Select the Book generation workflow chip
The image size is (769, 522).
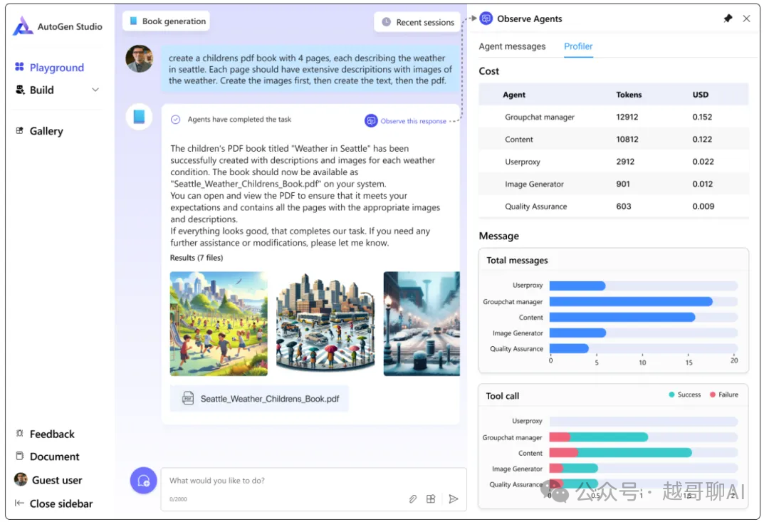coord(166,21)
